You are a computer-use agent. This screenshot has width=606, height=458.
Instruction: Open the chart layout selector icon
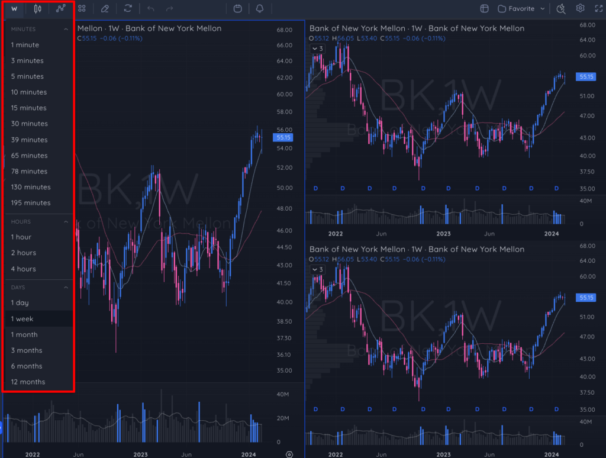point(484,8)
